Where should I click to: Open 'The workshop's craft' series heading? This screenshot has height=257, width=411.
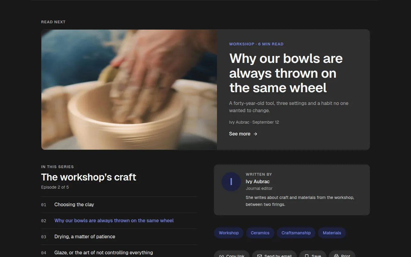click(x=89, y=177)
